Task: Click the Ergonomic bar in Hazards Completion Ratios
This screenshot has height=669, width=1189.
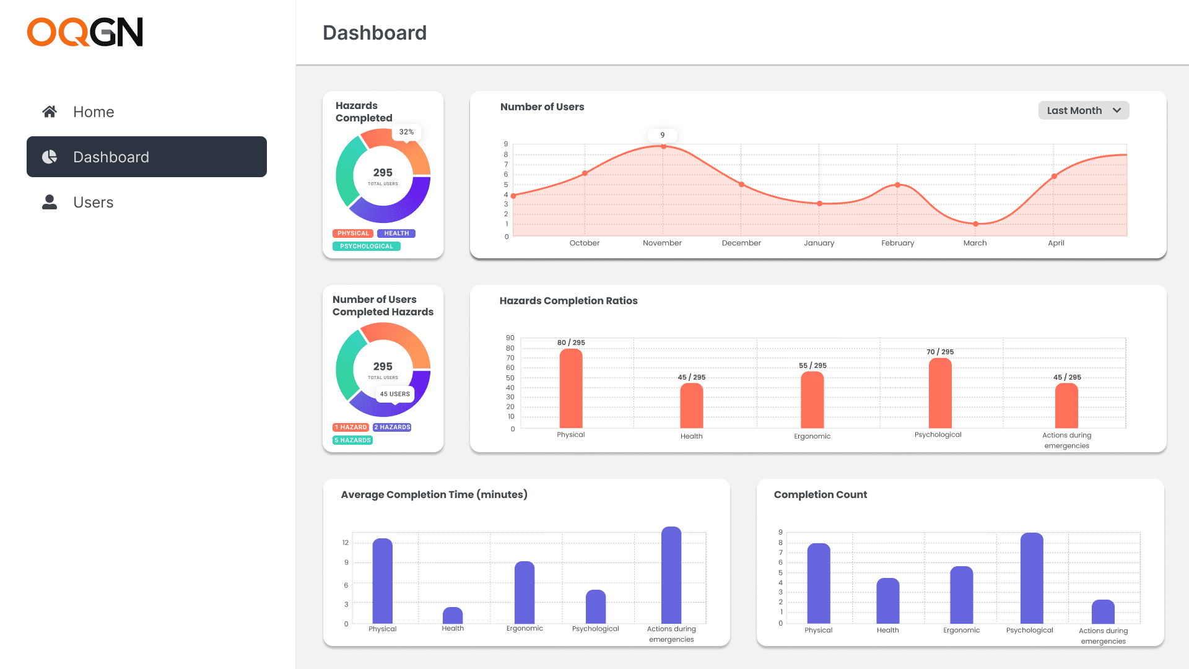Action: 812,400
